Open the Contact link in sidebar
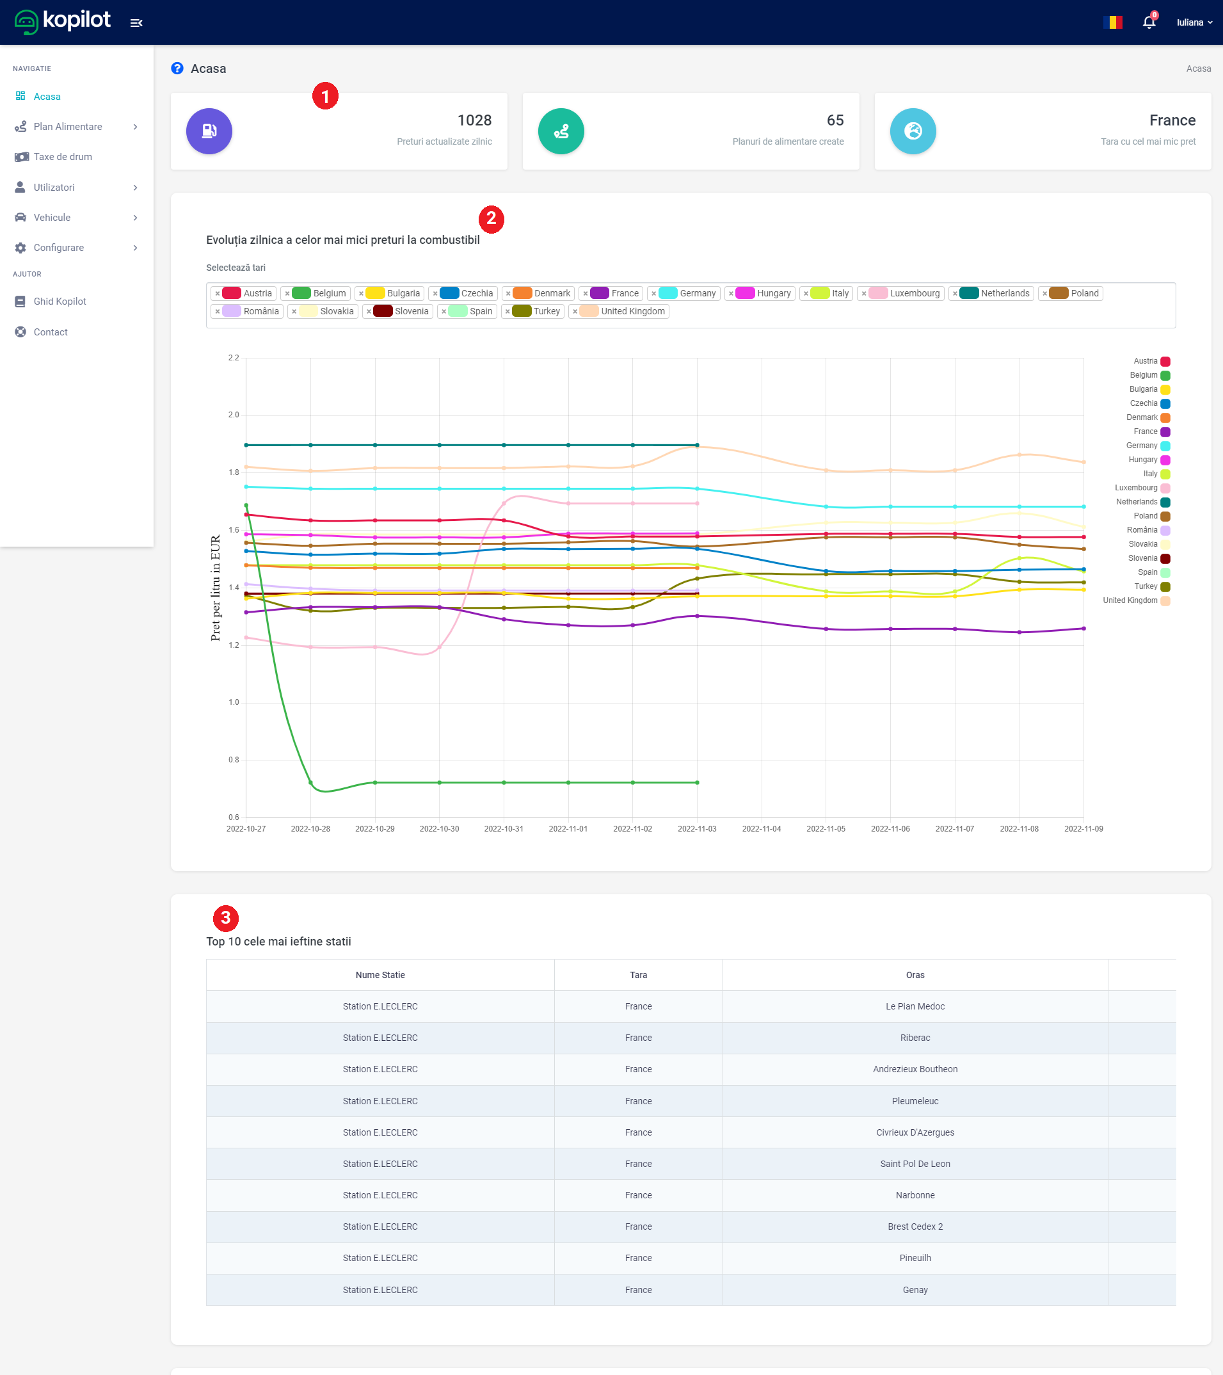1223x1375 pixels. [51, 332]
